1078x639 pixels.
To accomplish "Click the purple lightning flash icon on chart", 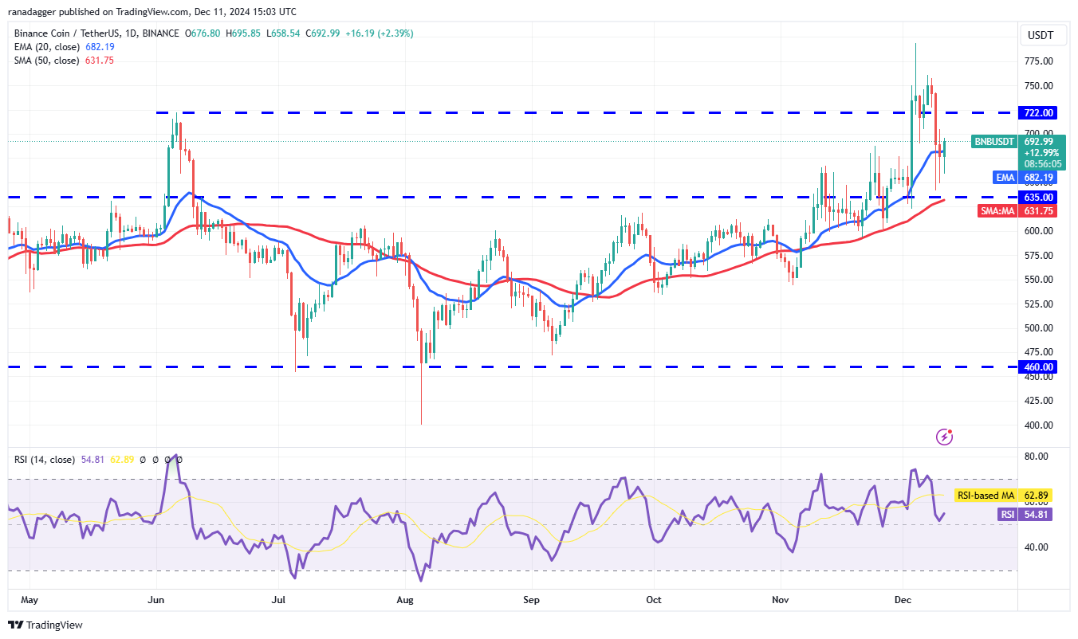I will click(944, 436).
